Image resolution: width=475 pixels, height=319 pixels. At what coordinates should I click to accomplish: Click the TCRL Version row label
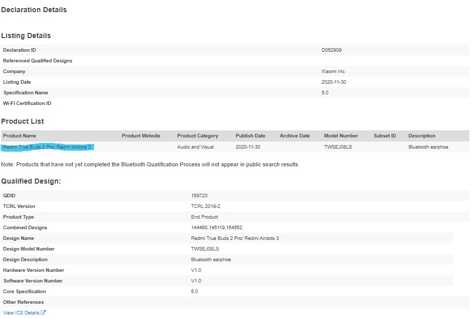19,206
